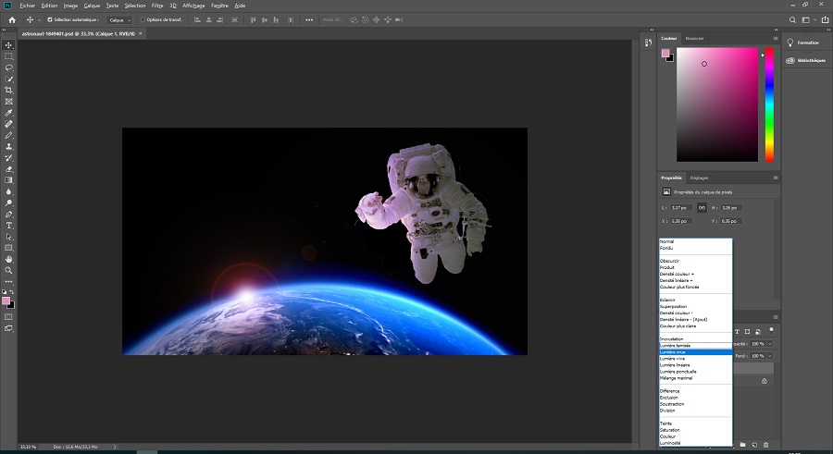Select the Zoom tool in the toolbox
The height and width of the screenshot is (454, 833).
coord(8,270)
